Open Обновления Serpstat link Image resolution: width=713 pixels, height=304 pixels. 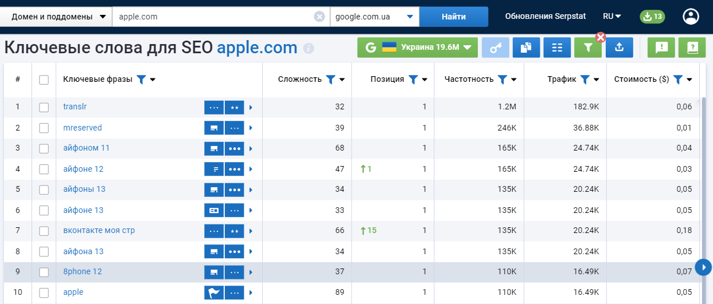(546, 17)
